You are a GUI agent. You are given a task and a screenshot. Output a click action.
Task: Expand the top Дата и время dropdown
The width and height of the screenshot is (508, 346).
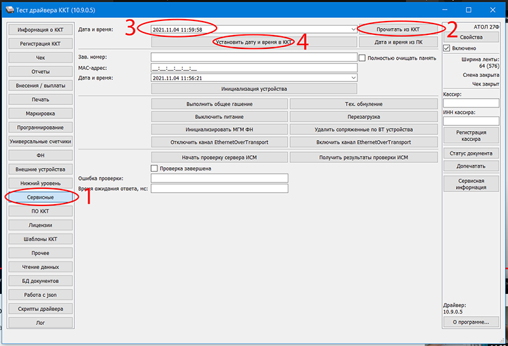coord(352,29)
